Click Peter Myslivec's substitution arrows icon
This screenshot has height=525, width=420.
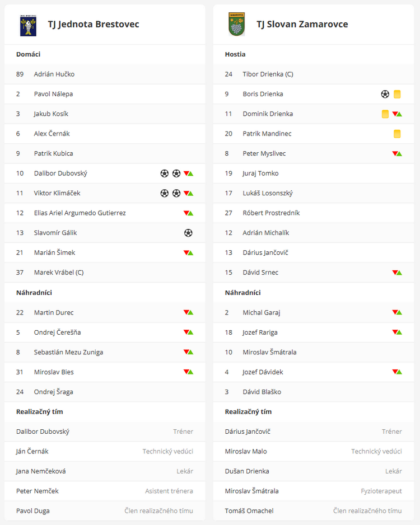tap(397, 153)
